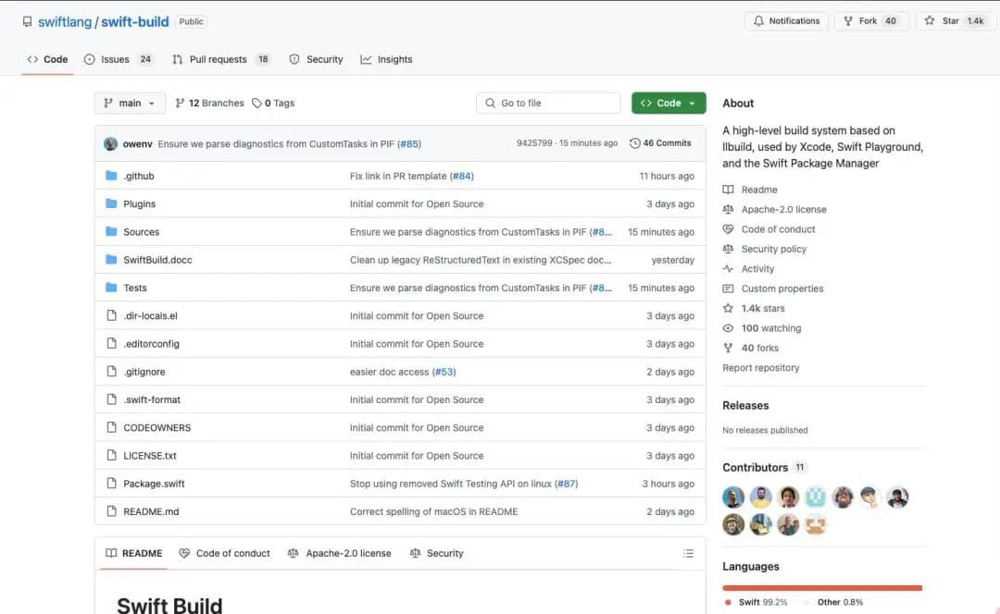1000x614 pixels.
Task: Click the first contributor avatar
Action: click(x=733, y=497)
